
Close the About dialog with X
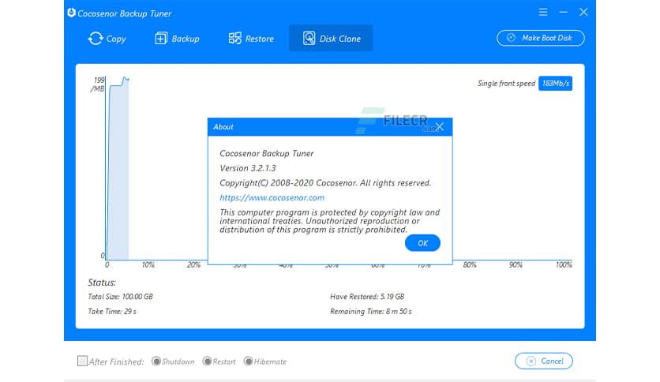tap(440, 126)
